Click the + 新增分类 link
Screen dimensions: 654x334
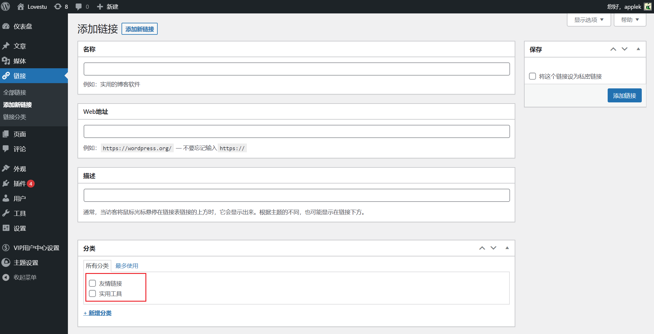97,313
